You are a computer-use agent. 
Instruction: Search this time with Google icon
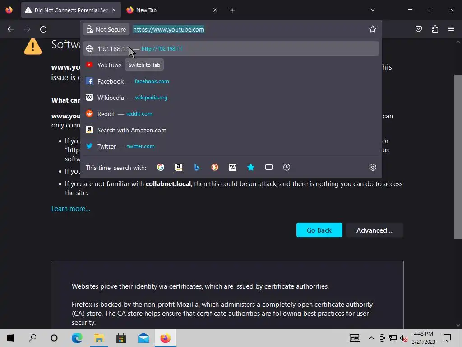click(161, 167)
